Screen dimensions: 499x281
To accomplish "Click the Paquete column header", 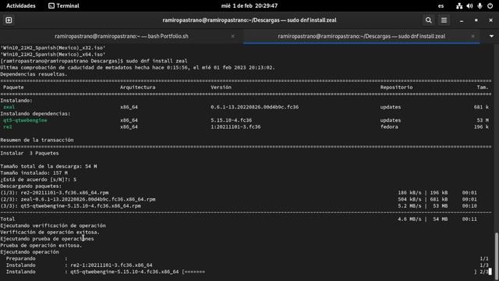I will tap(13, 87).
